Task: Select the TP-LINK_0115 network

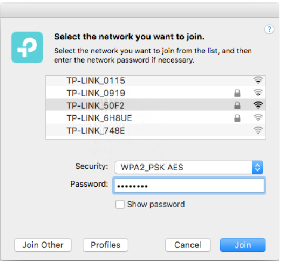Action: click(156, 81)
